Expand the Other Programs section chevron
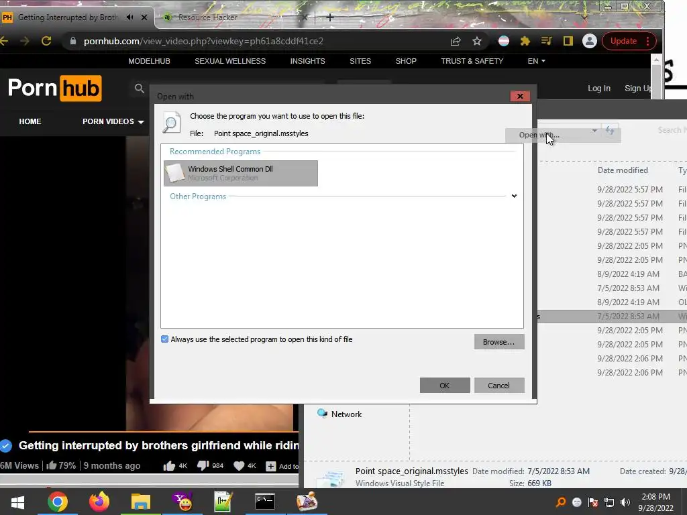687x515 pixels. pyautogui.click(x=514, y=196)
